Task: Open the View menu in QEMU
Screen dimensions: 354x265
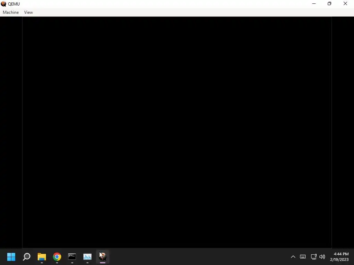Action: [x=28, y=12]
